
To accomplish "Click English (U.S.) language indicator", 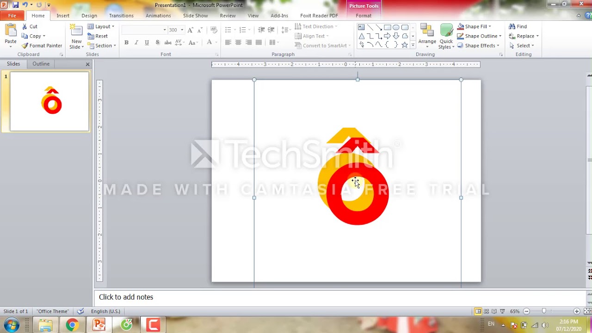I will click(x=105, y=311).
